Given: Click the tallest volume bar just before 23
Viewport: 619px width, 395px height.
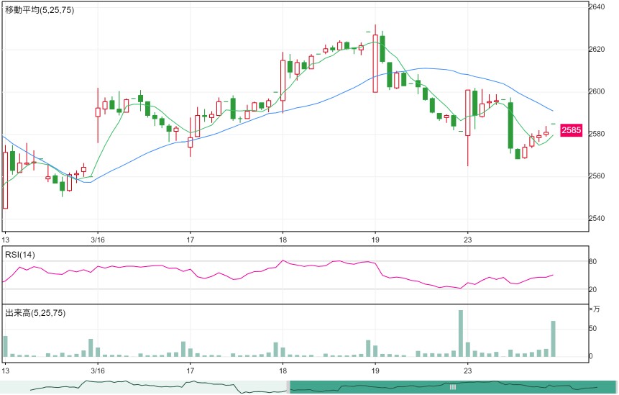Looking at the screenshot, I should [x=461, y=333].
